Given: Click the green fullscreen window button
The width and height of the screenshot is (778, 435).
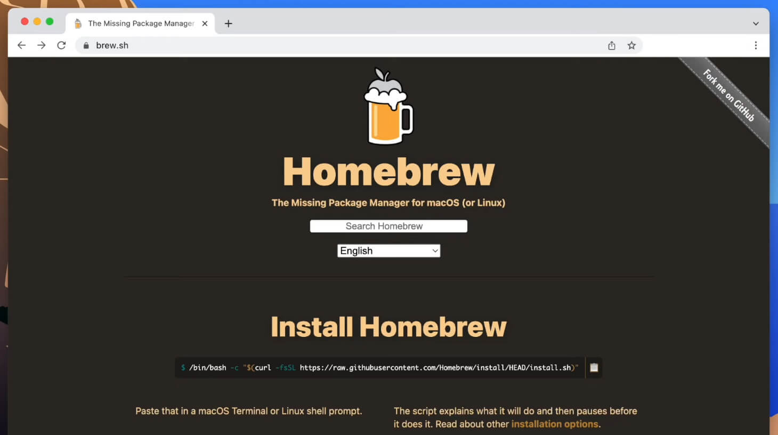Looking at the screenshot, I should 50,21.
